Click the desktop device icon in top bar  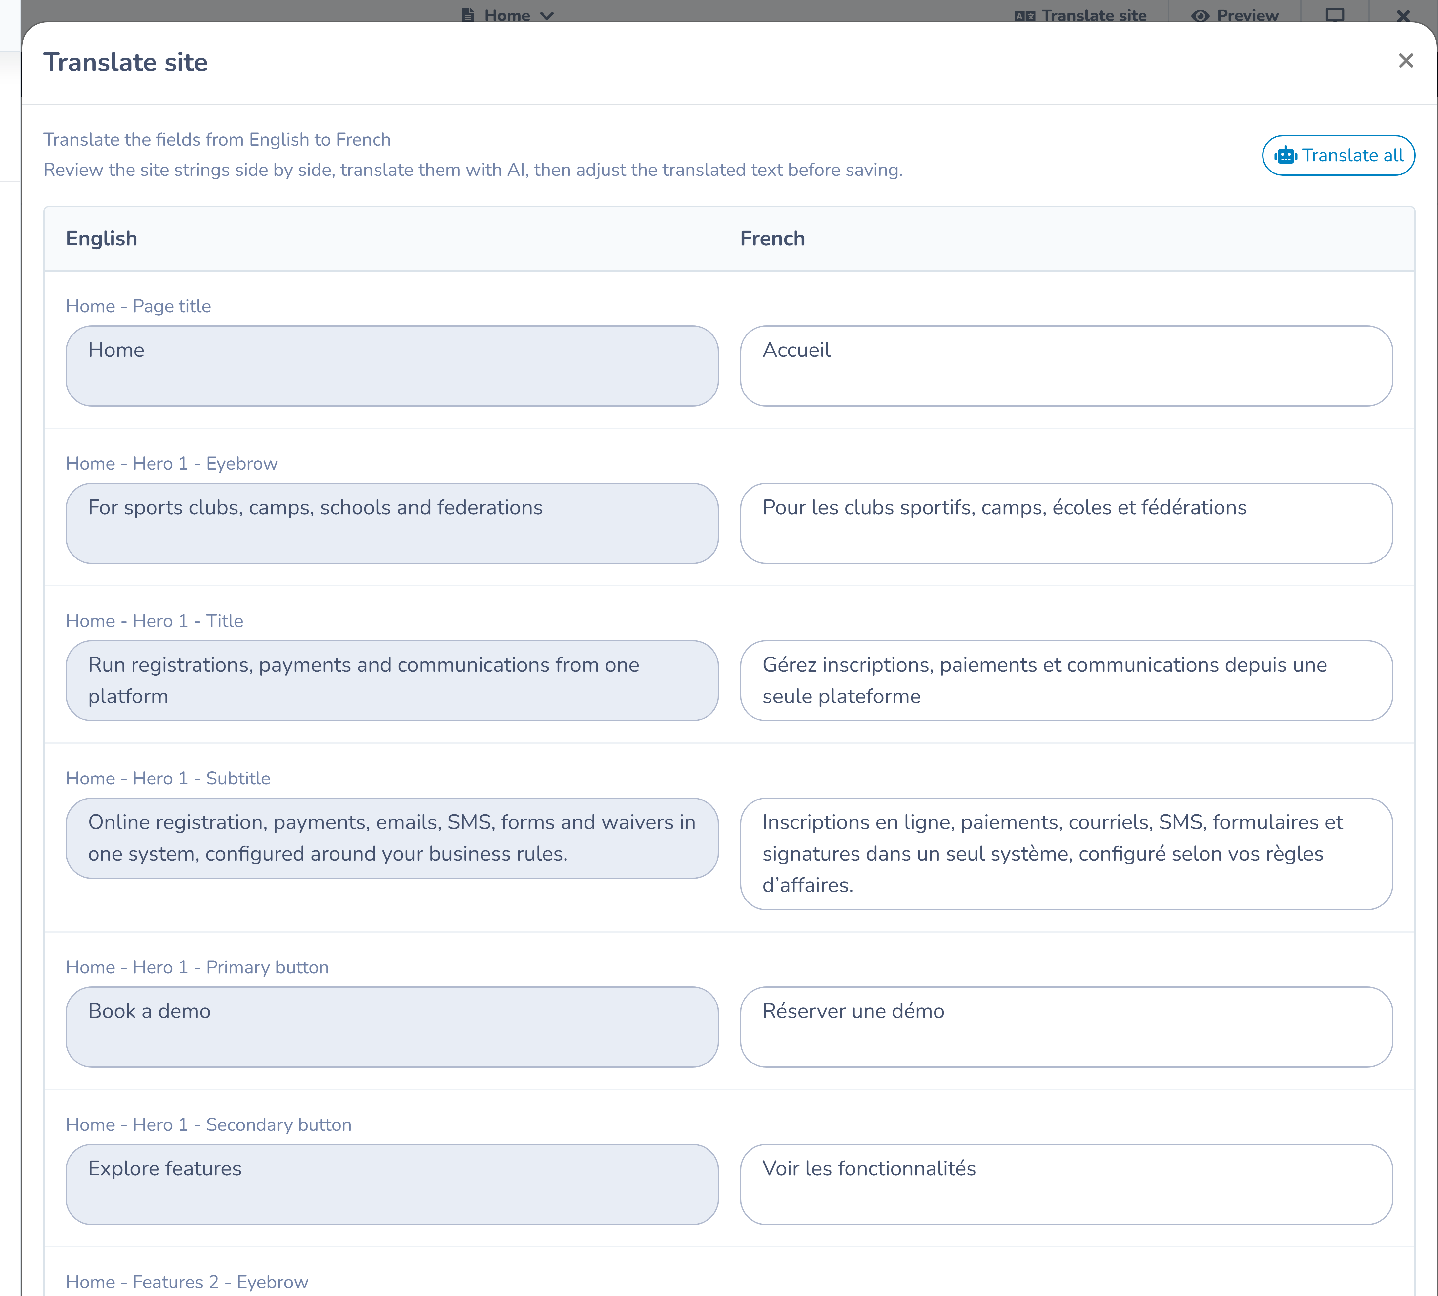click(x=1335, y=15)
